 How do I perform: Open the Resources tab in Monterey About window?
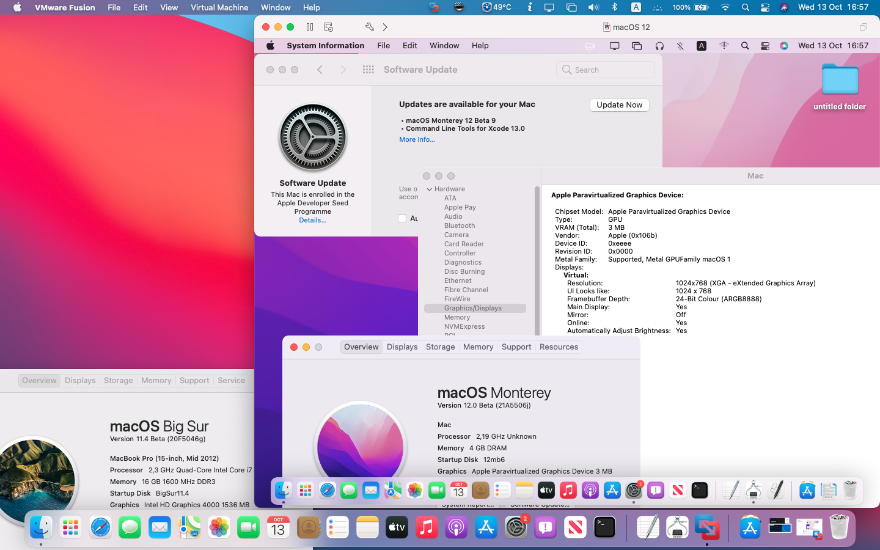click(x=559, y=347)
